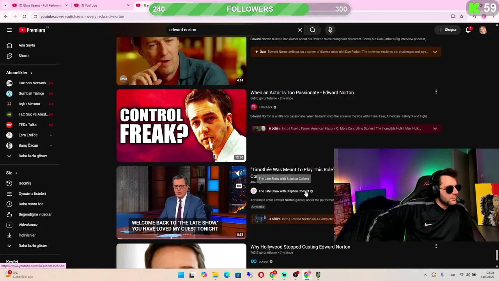
Task: Reload the page
Action: click(24, 16)
